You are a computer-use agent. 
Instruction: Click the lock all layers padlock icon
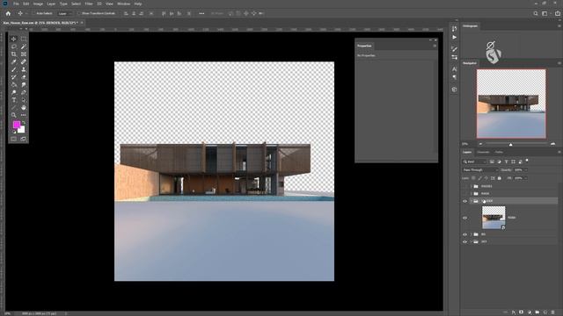click(x=499, y=178)
